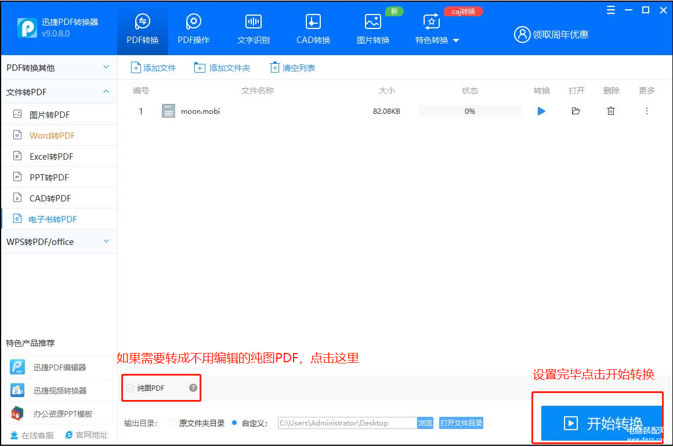Open the PDF转换 tab
The image size is (673, 447).
[143, 29]
